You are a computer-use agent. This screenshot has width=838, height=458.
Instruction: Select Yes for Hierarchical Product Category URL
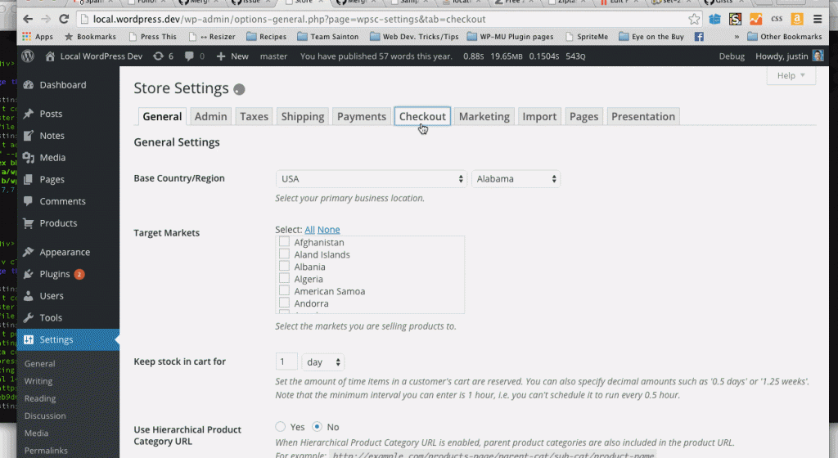coord(280,426)
